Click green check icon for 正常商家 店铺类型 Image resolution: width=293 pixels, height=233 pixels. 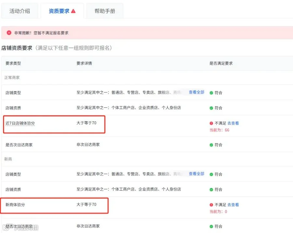[x=211, y=93]
